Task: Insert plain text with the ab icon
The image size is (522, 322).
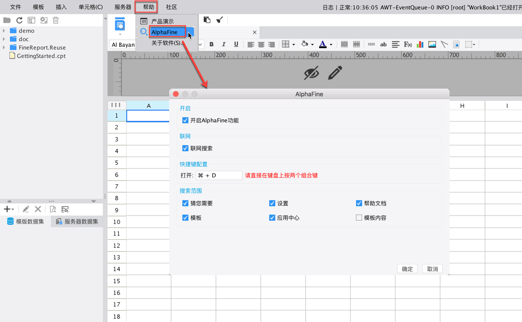Action: coord(383,44)
